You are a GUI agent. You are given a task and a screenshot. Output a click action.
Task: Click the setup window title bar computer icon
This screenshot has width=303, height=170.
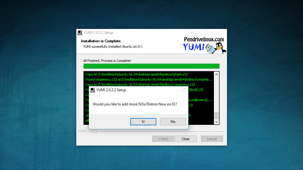(80, 33)
